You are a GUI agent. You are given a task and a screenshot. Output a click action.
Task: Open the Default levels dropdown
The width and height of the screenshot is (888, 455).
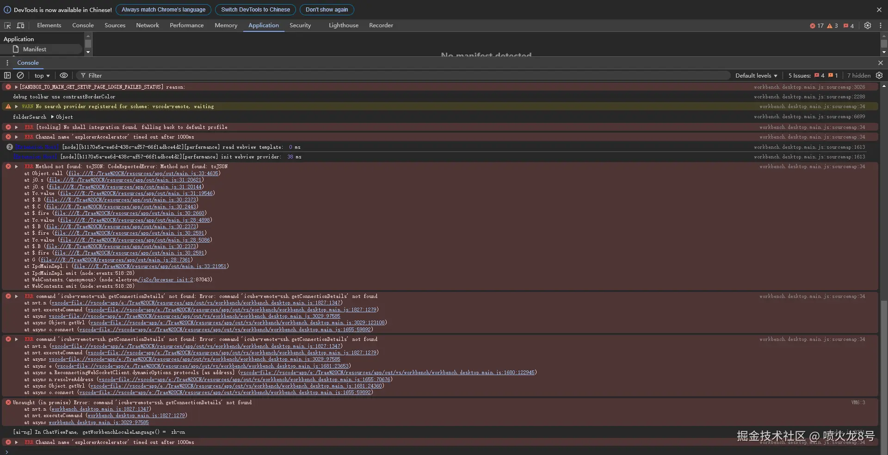tap(756, 76)
